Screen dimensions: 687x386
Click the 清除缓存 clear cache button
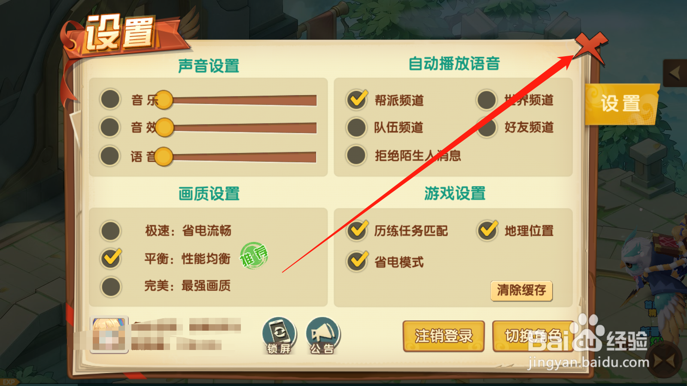pos(521,291)
